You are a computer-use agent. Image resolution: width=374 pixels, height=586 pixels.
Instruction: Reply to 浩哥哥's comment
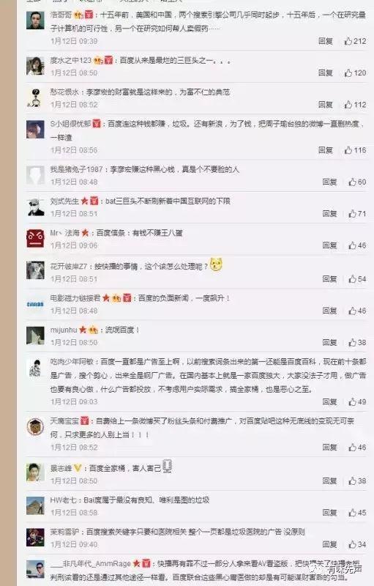326,41
